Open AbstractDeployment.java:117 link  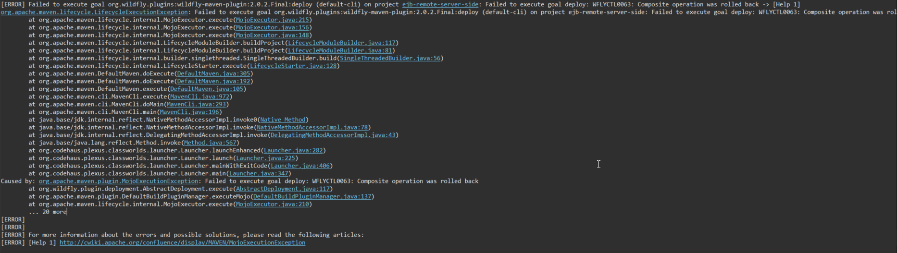coord(283,189)
